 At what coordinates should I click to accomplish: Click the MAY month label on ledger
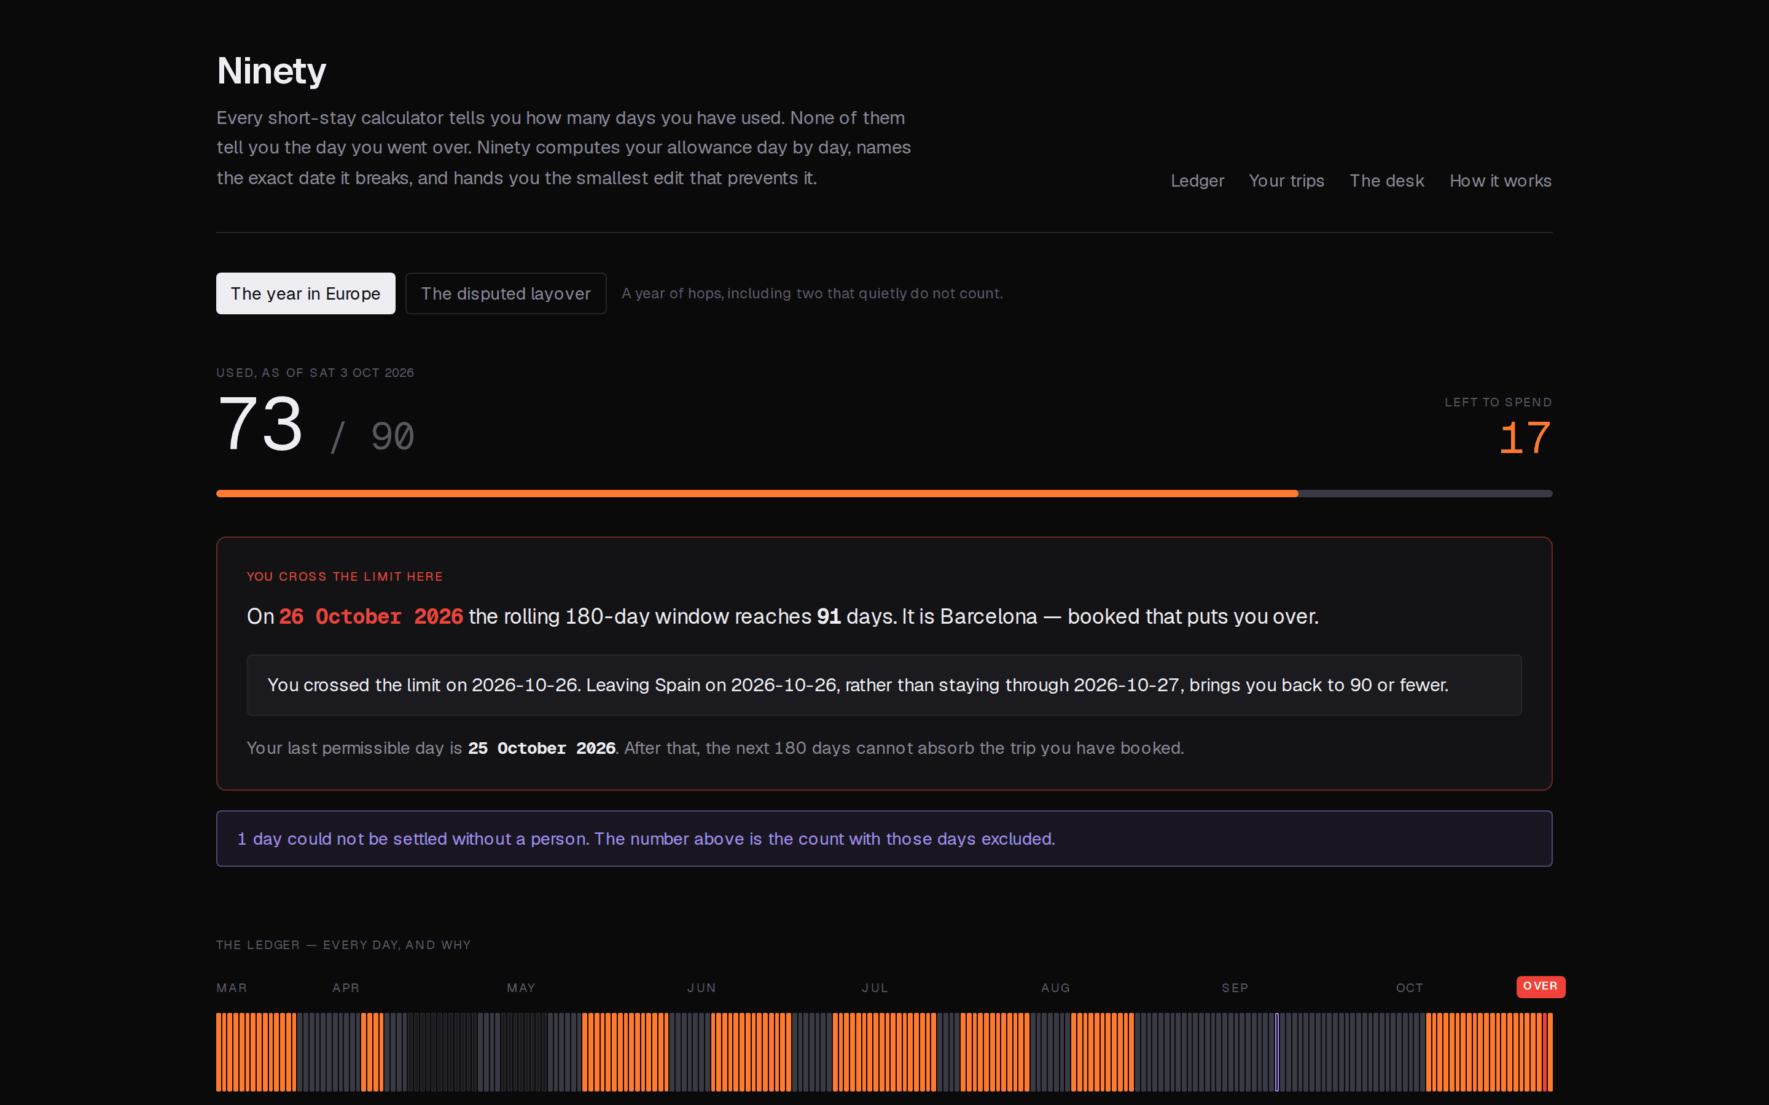click(521, 987)
